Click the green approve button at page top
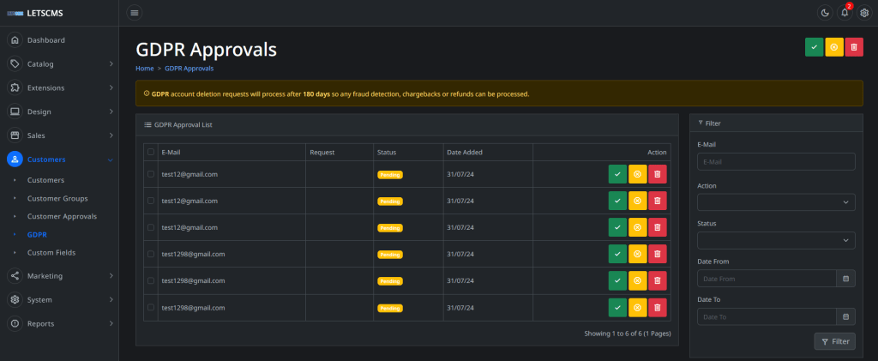This screenshot has height=361, width=878. (x=814, y=47)
